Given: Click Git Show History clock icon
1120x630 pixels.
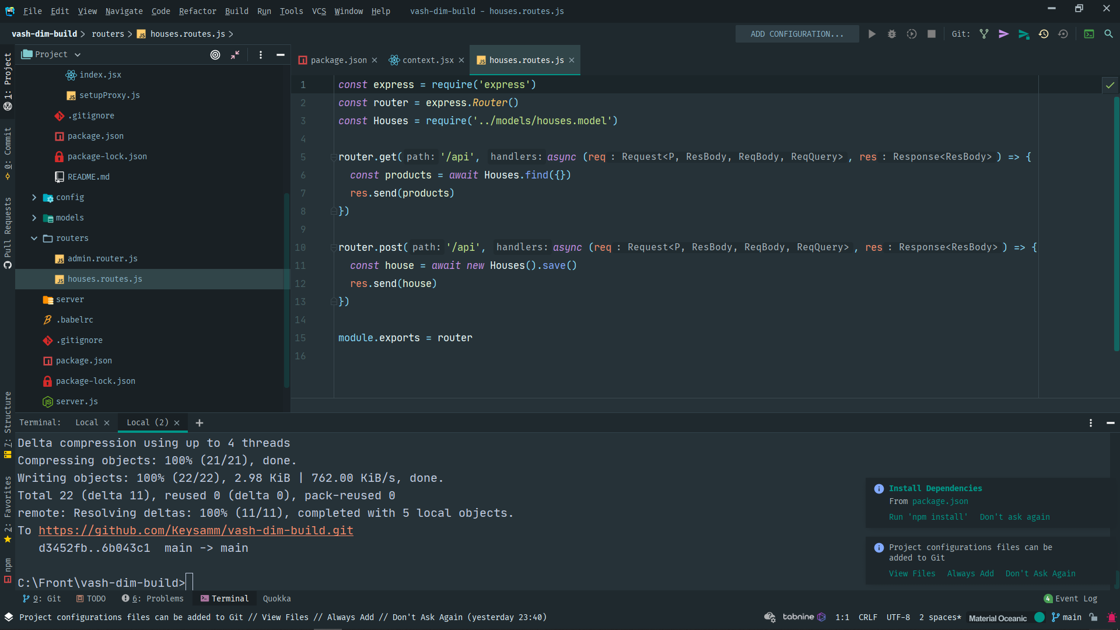Looking at the screenshot, I should point(1044,34).
